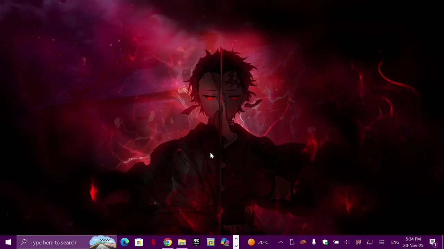444x249 pixels.
Task: Open the speaker volume control
Action: point(347,242)
